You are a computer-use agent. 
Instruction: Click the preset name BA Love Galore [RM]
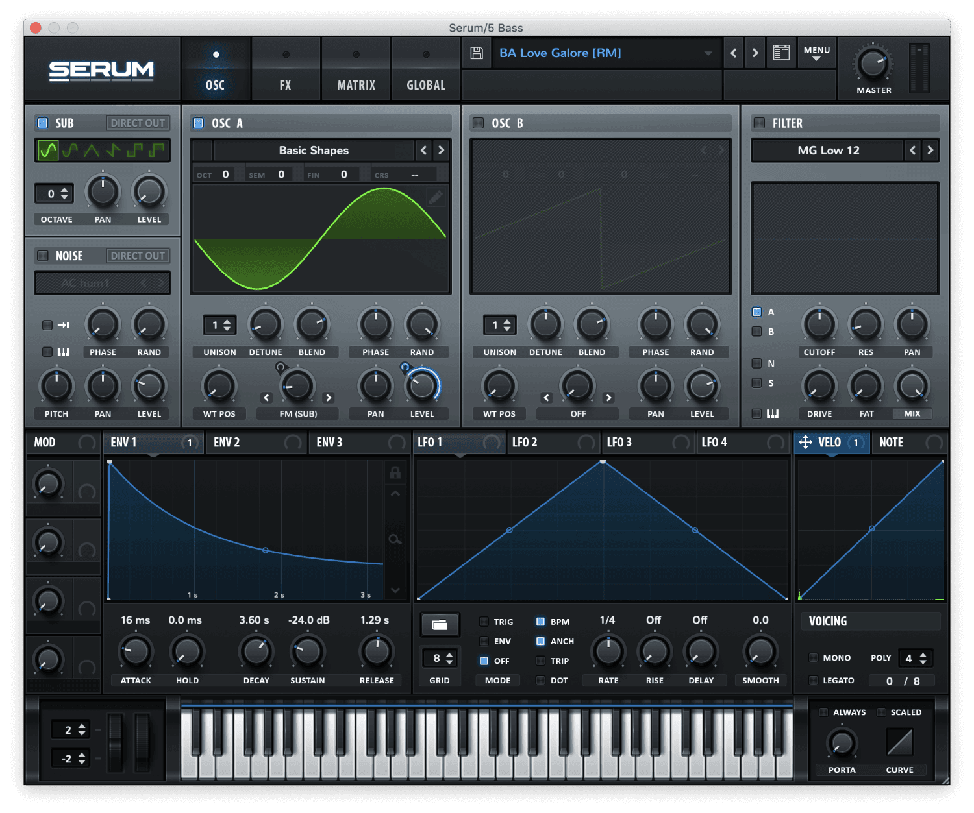pos(560,53)
